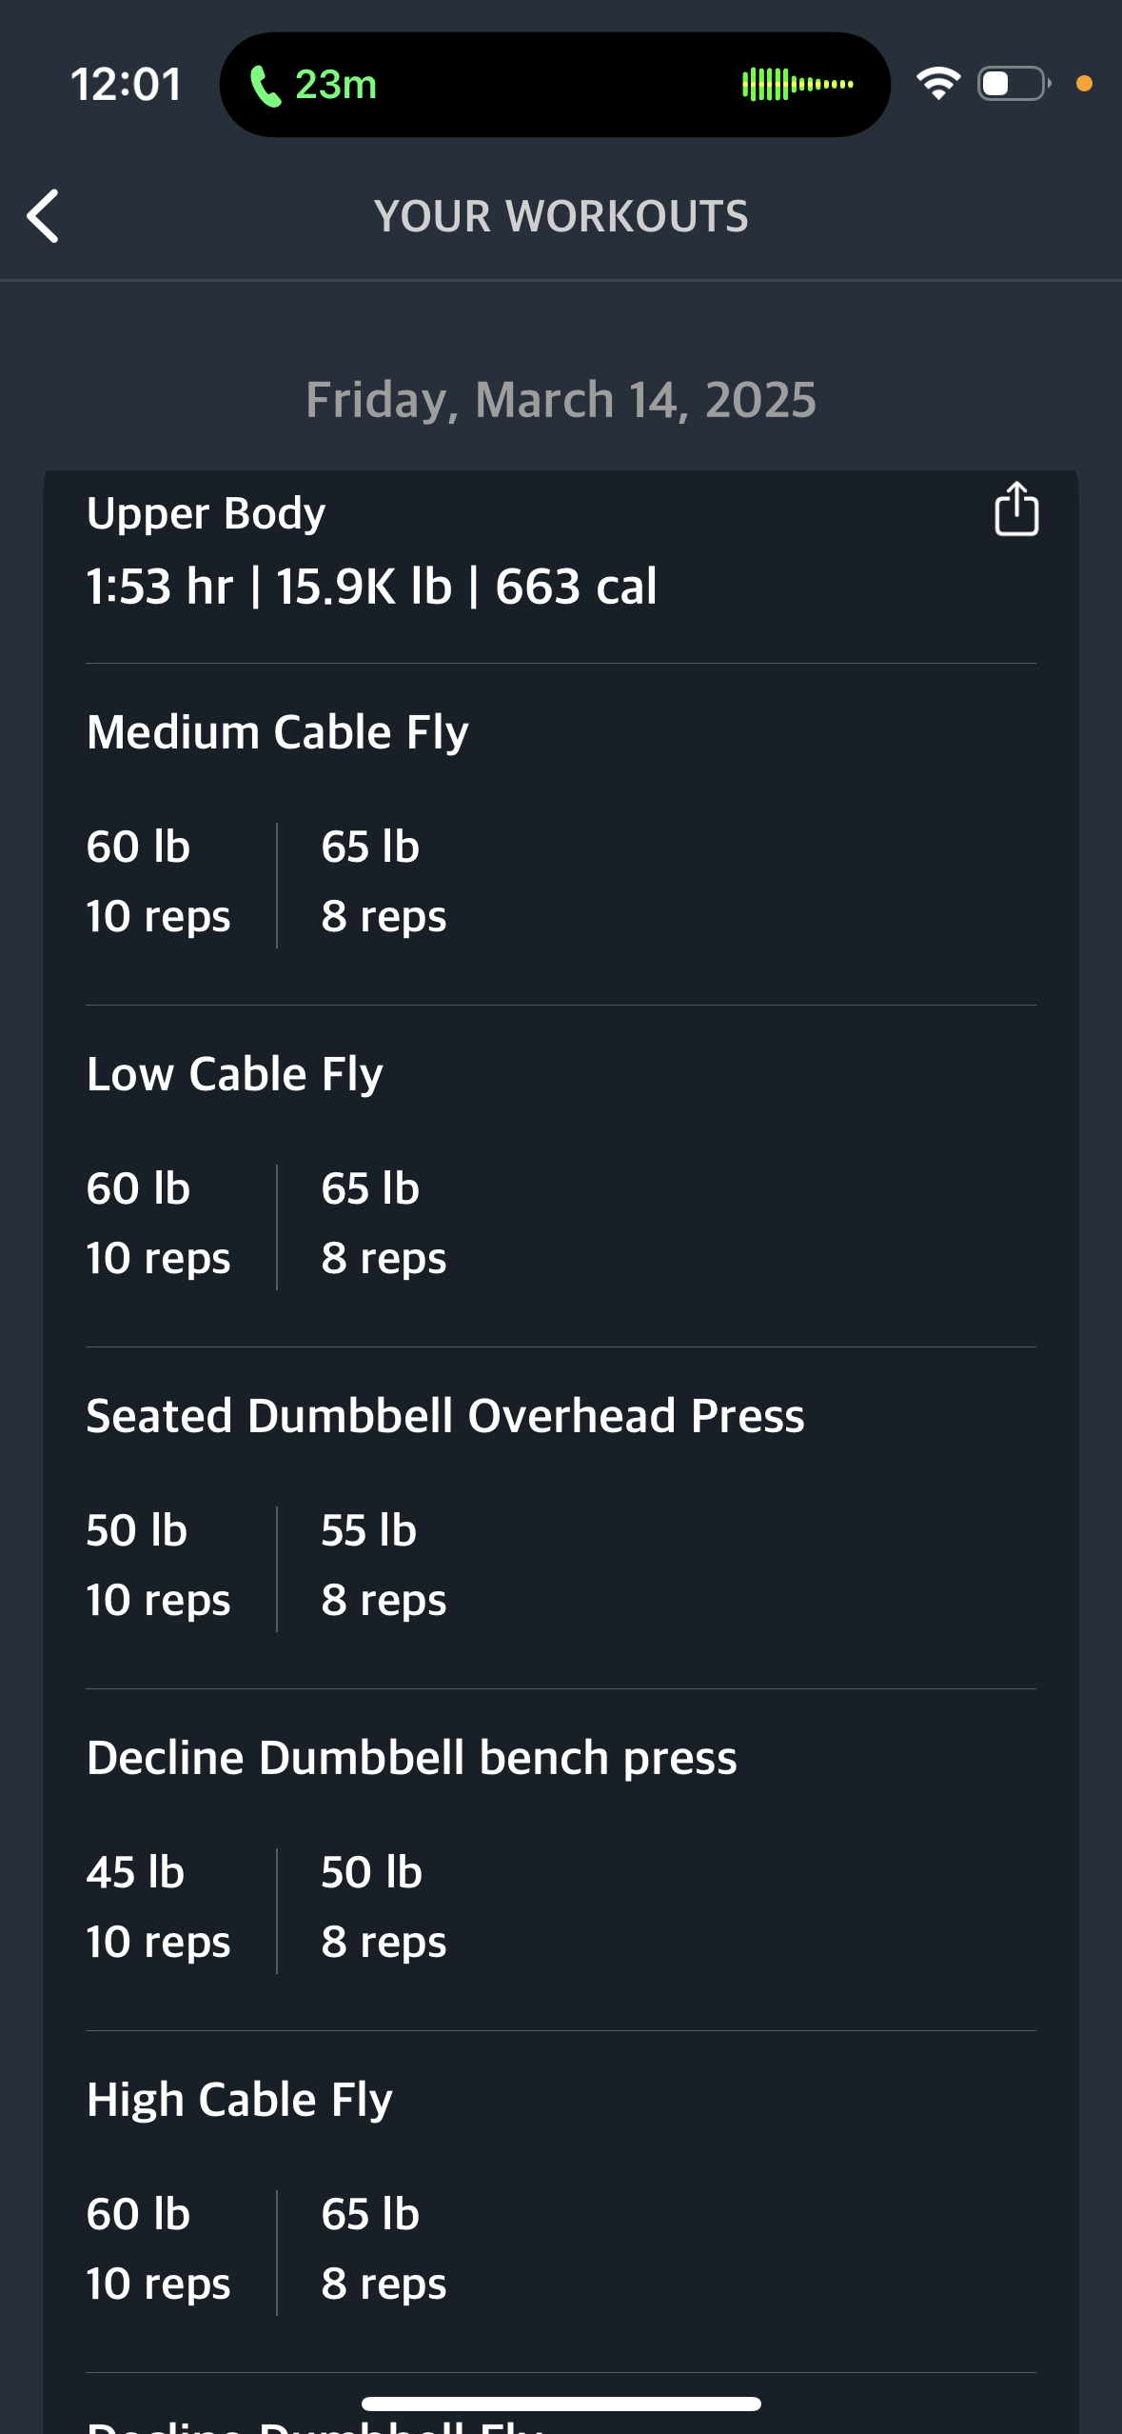Viewport: 1122px width, 2434px height.
Task: Tap the battery status icon
Action: pyautogui.click(x=1014, y=84)
